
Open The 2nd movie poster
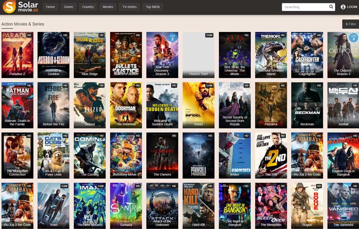coord(271,155)
